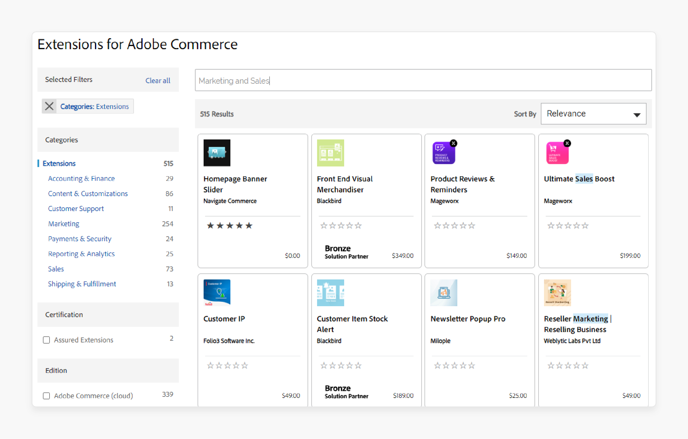The height and width of the screenshot is (439, 688).
Task: Click star rating under Ultimate Sales Boost
Action: tap(568, 226)
